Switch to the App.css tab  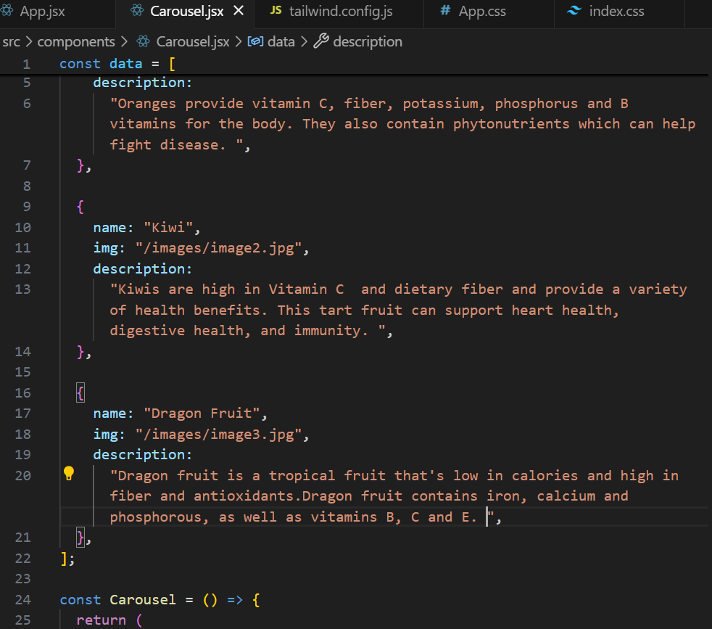point(482,11)
